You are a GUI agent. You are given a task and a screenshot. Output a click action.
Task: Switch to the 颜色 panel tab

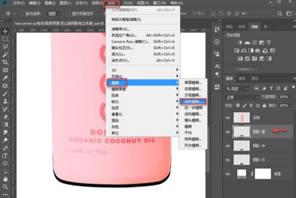[x=229, y=27]
